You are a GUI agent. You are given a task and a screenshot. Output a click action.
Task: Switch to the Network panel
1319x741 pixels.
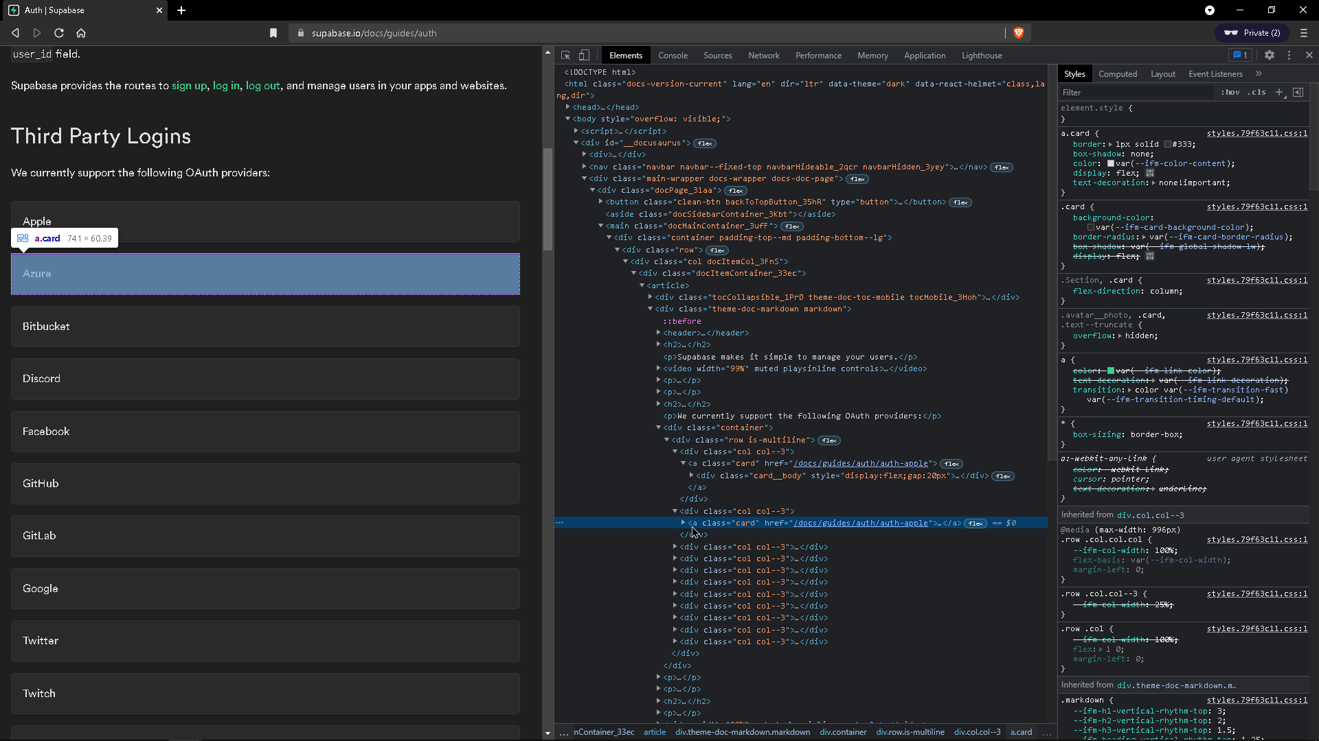(x=764, y=55)
